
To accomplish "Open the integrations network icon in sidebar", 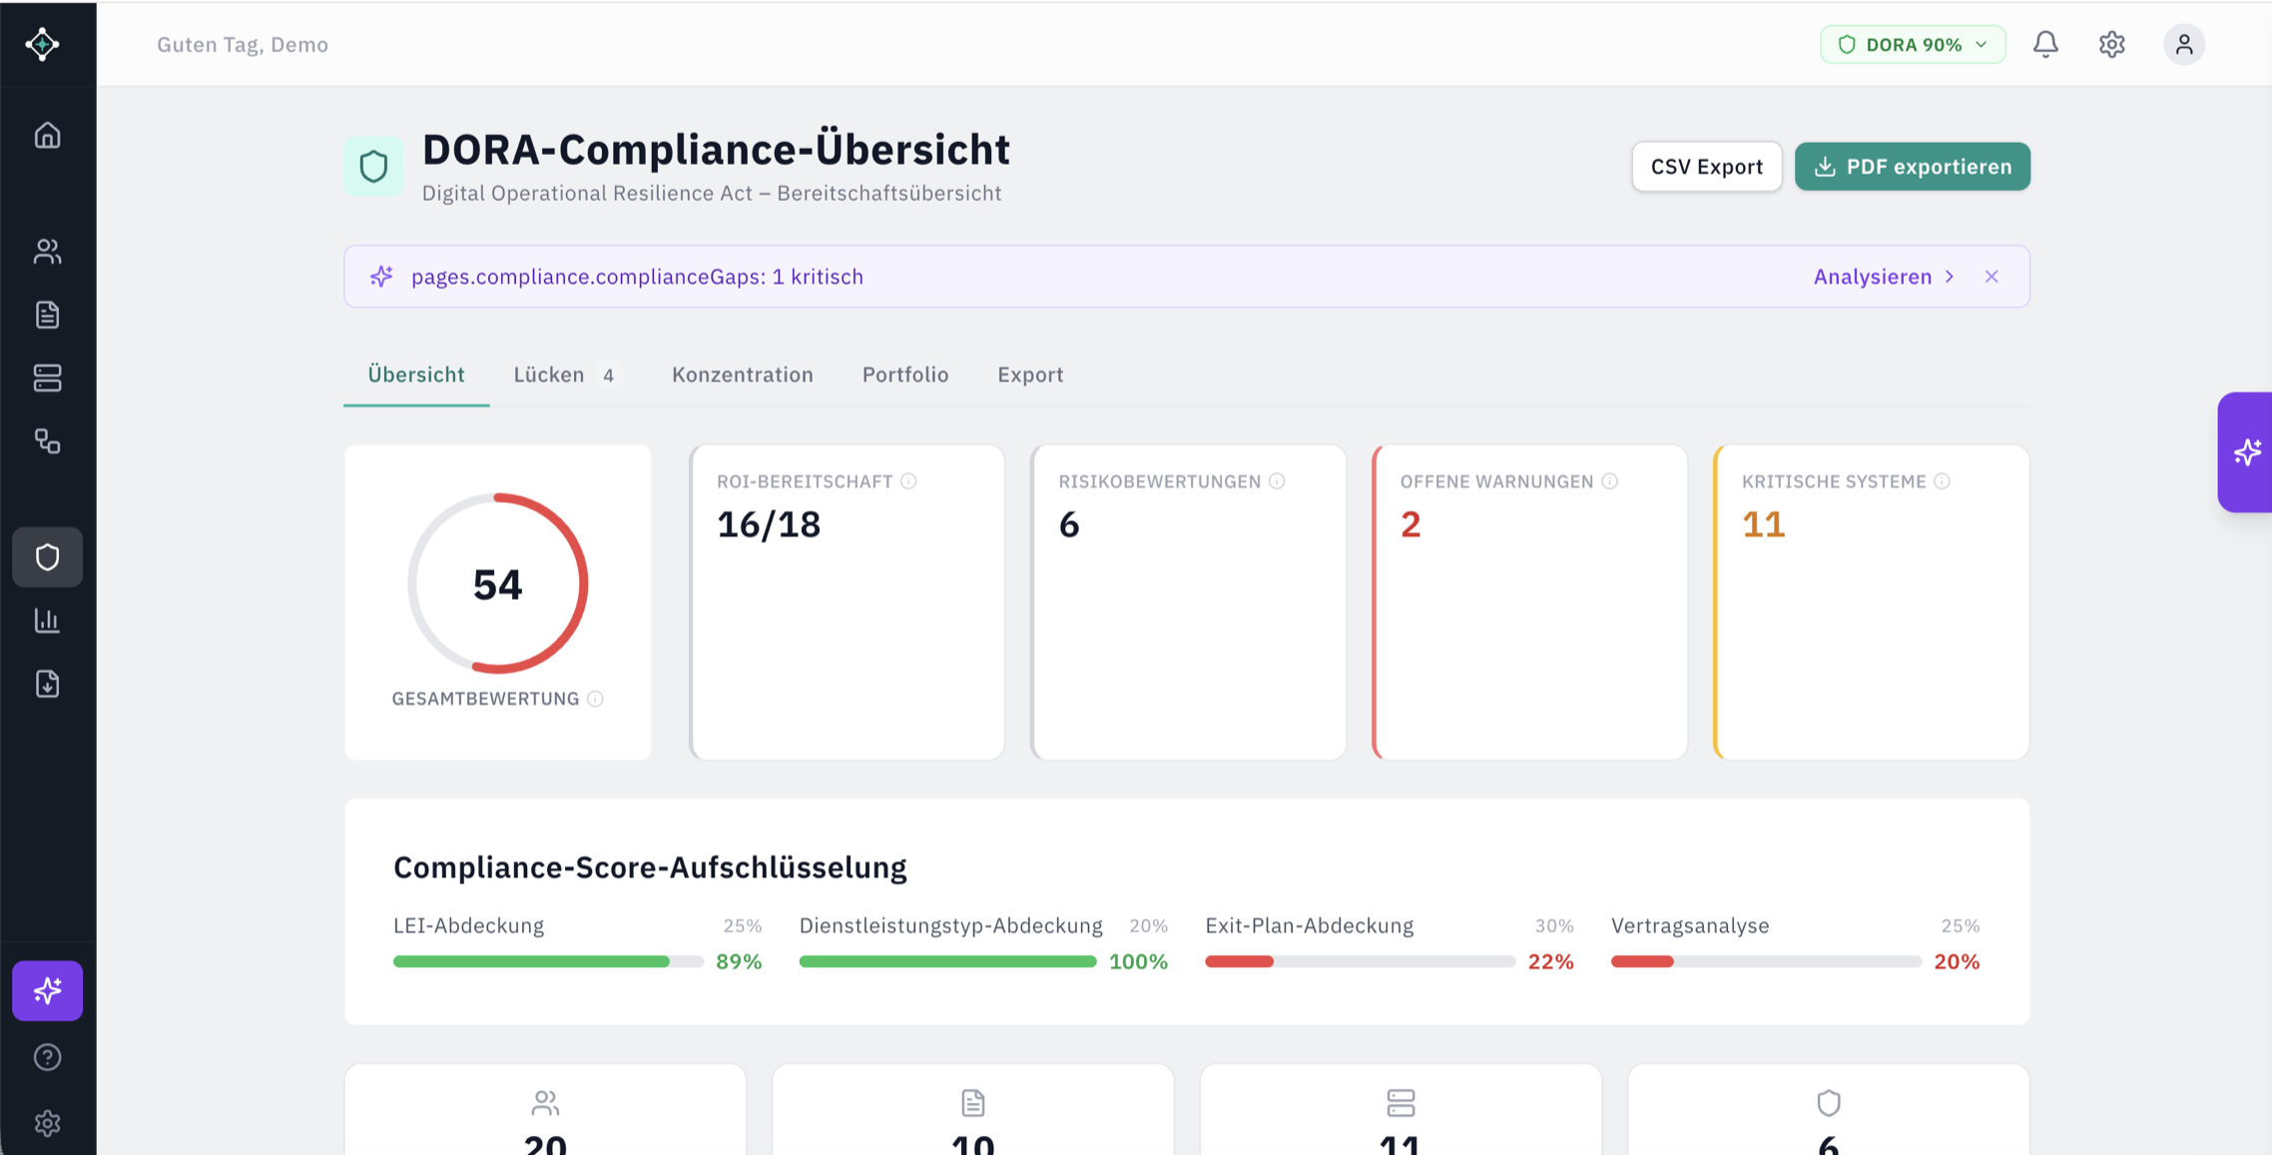I will coord(47,441).
